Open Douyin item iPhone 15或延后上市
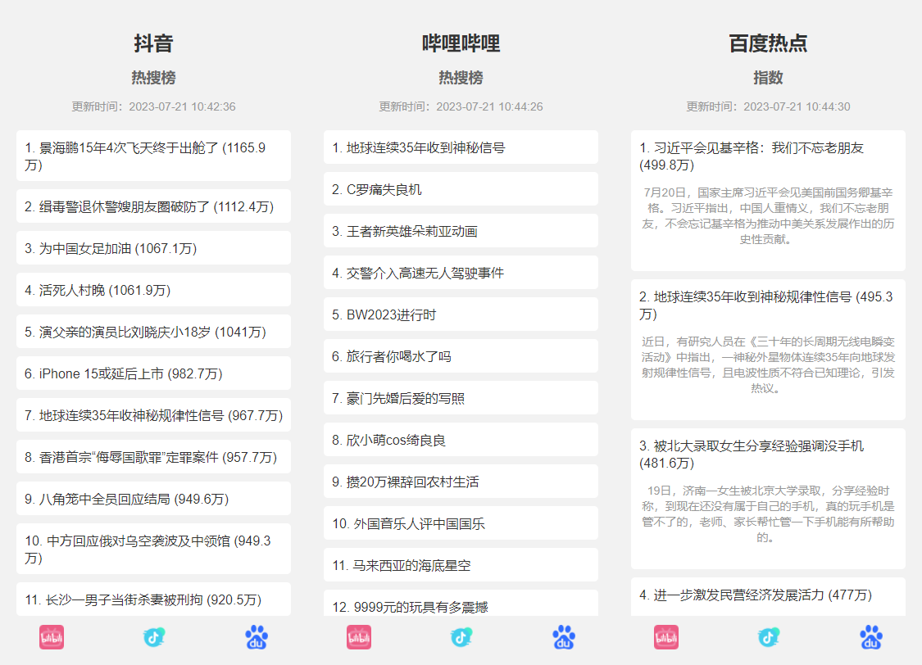The image size is (922, 665). click(153, 373)
